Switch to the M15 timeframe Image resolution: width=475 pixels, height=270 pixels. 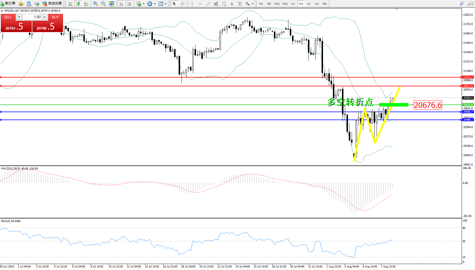pos(277,4)
